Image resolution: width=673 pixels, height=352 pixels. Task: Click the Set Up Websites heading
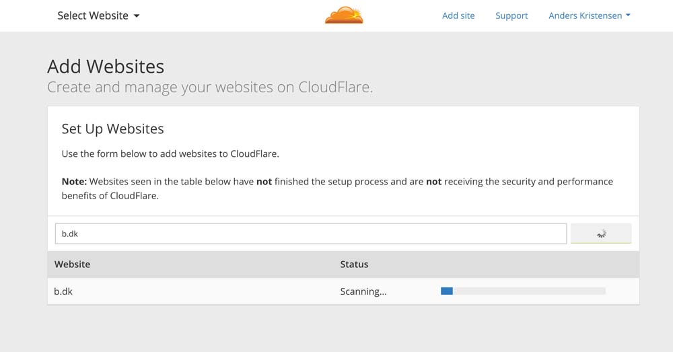tap(112, 129)
